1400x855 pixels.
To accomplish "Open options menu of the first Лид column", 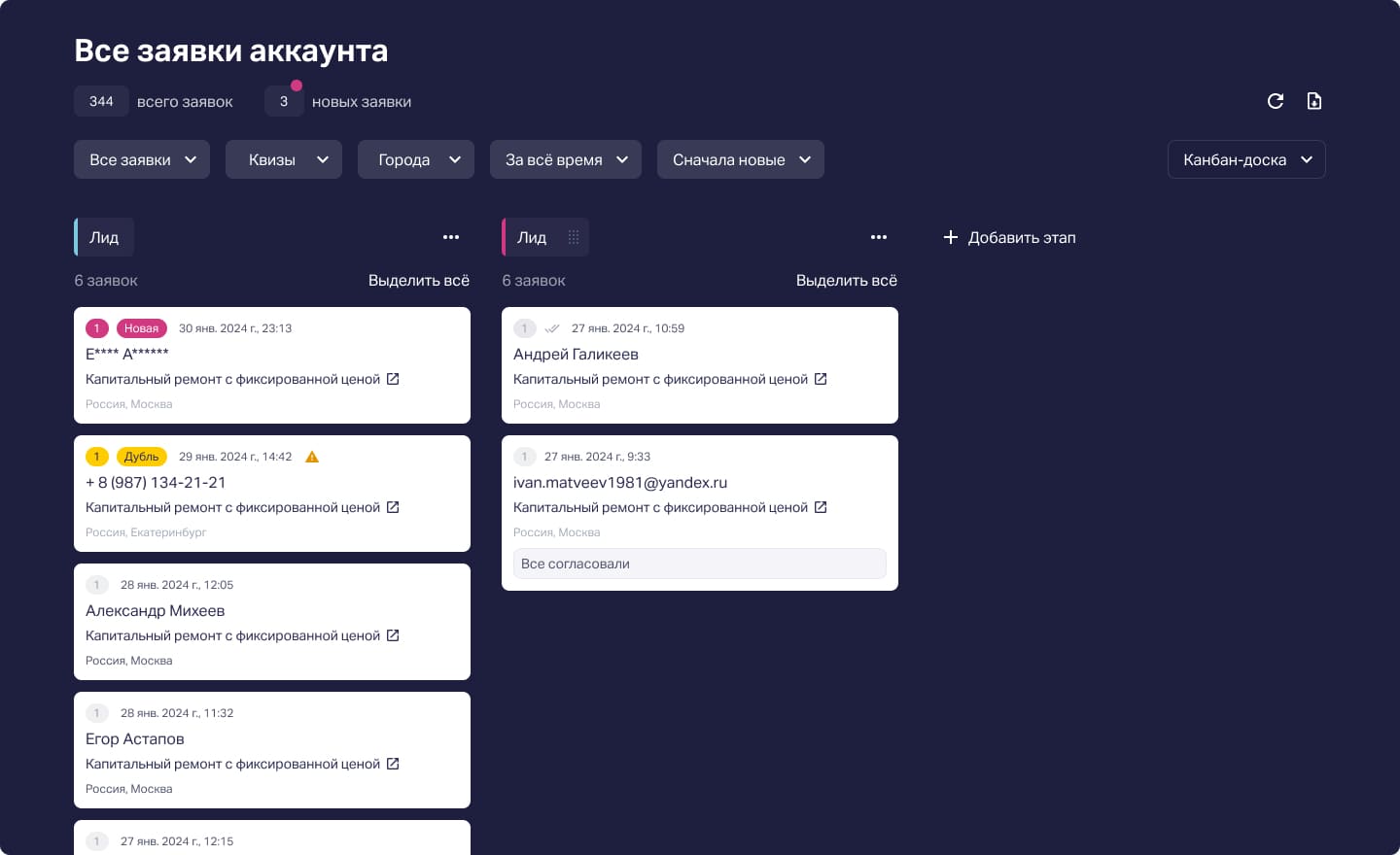I will [x=450, y=237].
